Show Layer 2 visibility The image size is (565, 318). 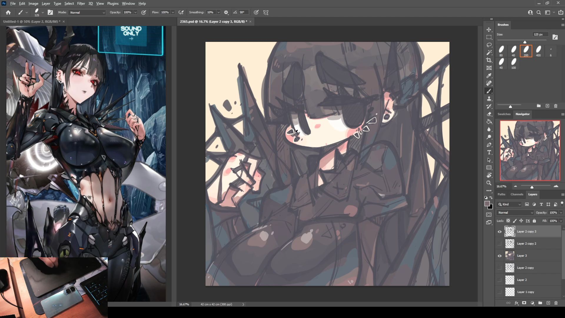[x=499, y=280]
